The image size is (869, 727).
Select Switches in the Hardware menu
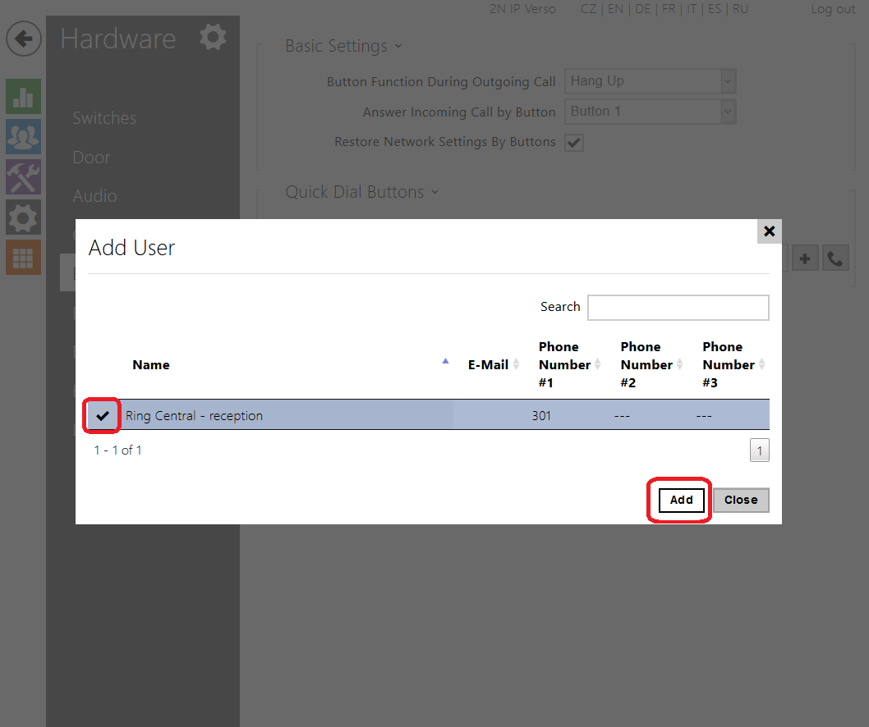(104, 118)
